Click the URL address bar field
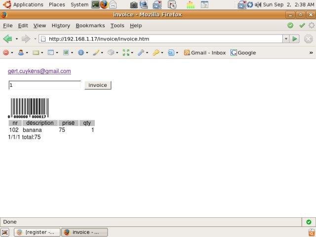316x237 pixels. point(160,39)
